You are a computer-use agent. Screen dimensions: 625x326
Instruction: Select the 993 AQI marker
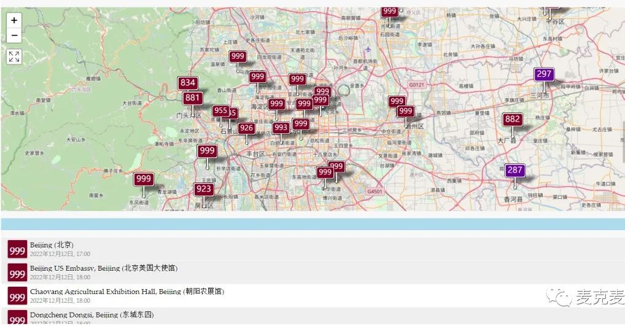(x=281, y=128)
